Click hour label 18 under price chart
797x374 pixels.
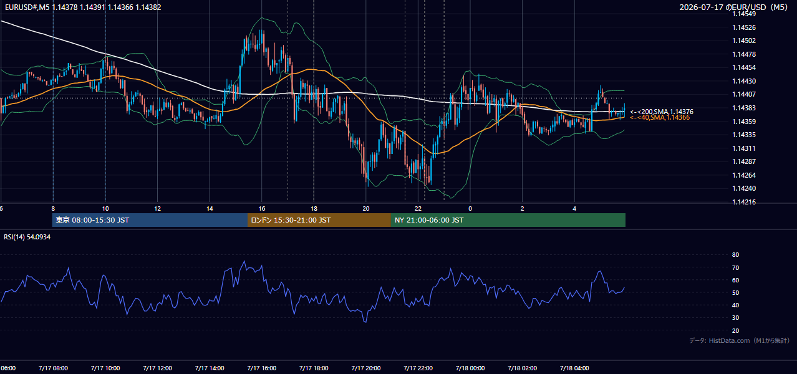314,208
